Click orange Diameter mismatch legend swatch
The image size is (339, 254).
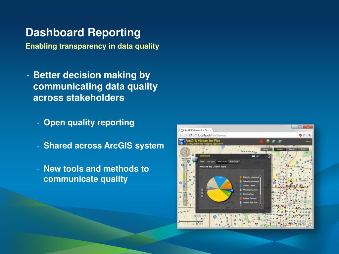[240, 177]
